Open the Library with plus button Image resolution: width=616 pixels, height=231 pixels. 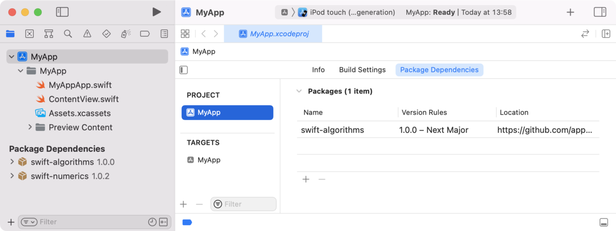pyautogui.click(x=570, y=12)
